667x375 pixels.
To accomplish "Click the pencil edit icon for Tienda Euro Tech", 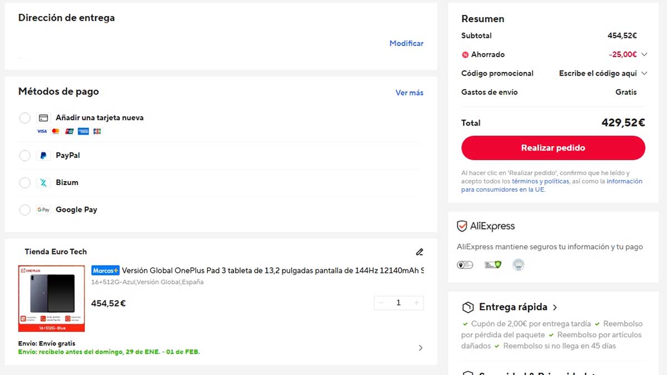I will (x=420, y=252).
